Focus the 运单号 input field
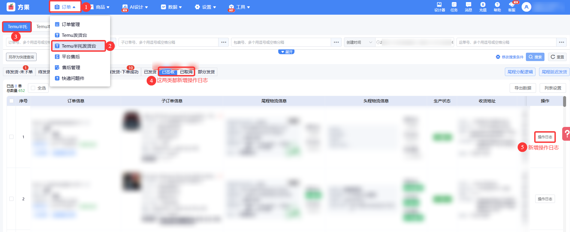Screen dimensions: 570x232 506,42
